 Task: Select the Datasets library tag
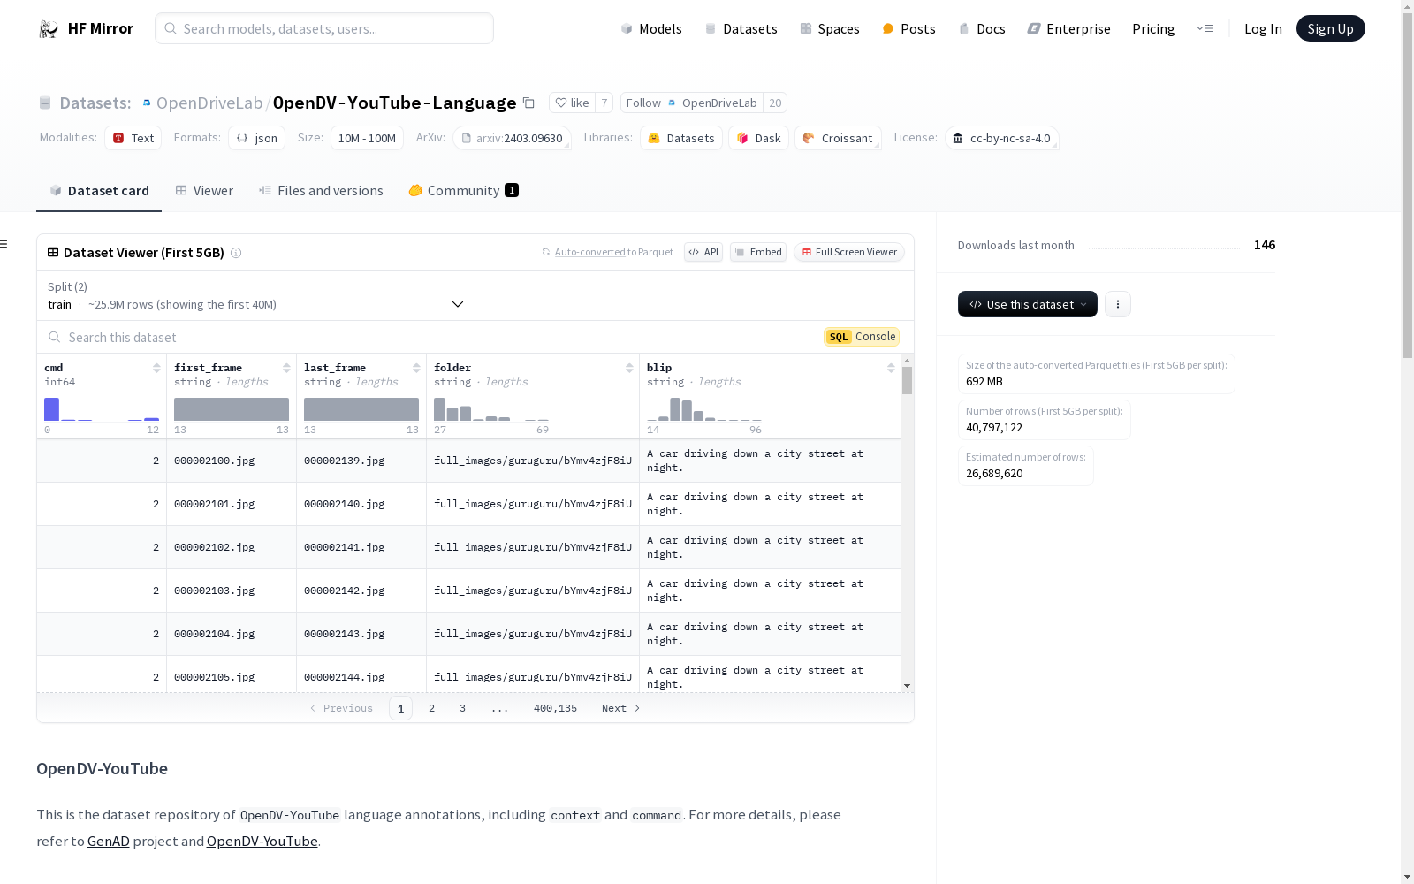pos(681,138)
